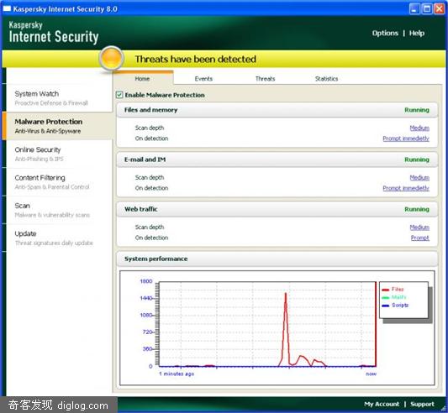The width and height of the screenshot is (448, 413).
Task: Click Medium scan depth under Web traffic
Action: 419,227
